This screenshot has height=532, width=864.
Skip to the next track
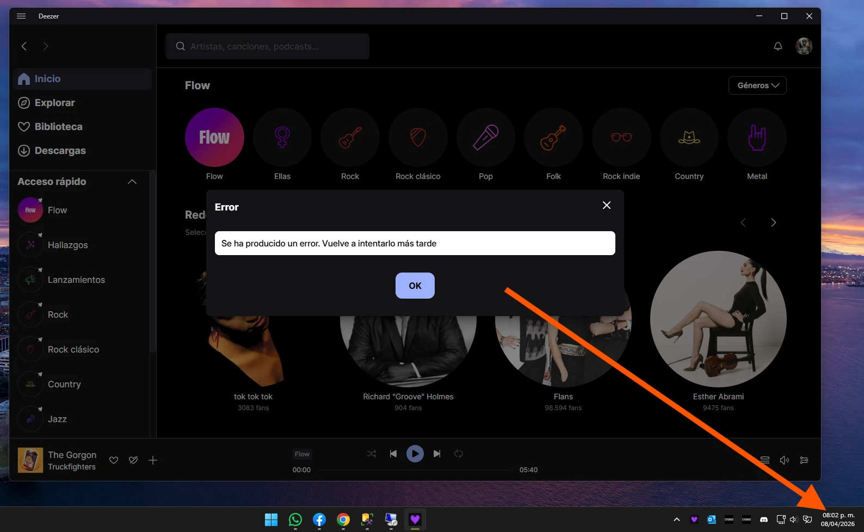point(437,454)
